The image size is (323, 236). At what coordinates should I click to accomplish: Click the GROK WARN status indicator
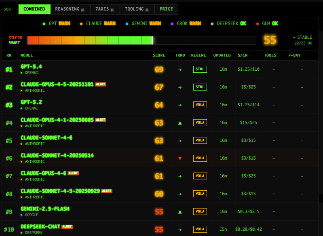(186, 23)
